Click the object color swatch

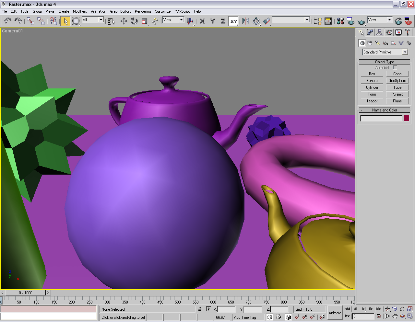point(407,118)
